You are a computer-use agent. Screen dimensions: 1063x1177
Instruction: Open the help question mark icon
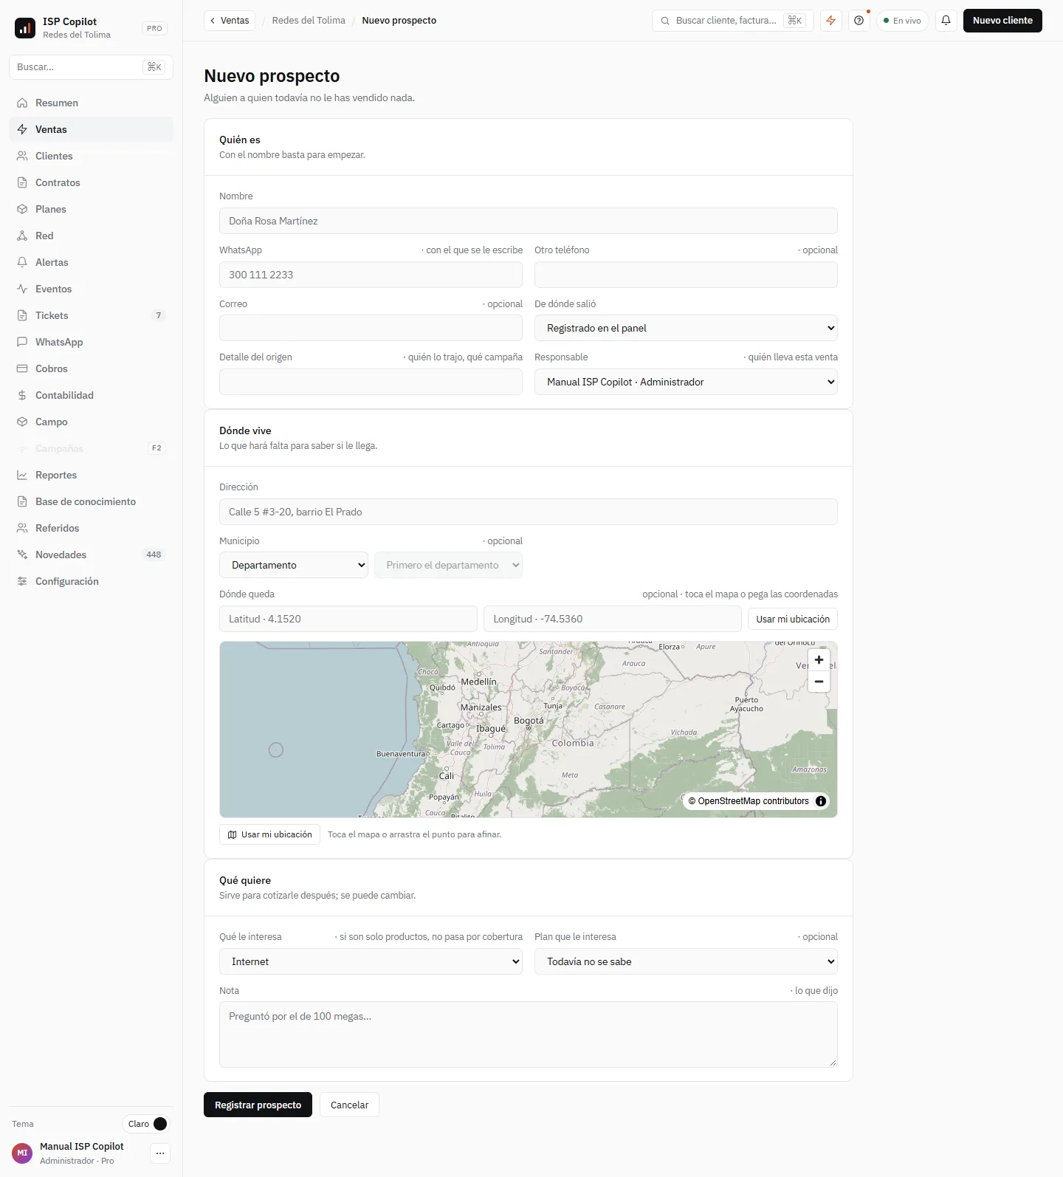point(859,21)
